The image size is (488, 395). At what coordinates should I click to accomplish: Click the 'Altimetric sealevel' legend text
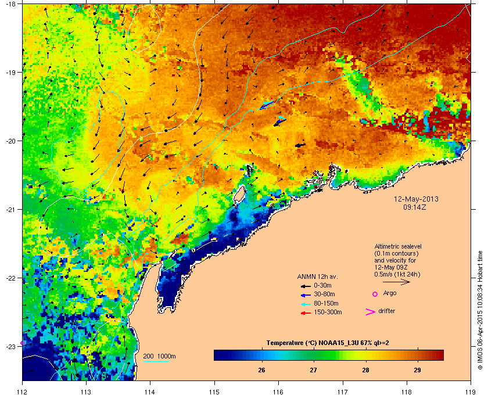pos(398,246)
